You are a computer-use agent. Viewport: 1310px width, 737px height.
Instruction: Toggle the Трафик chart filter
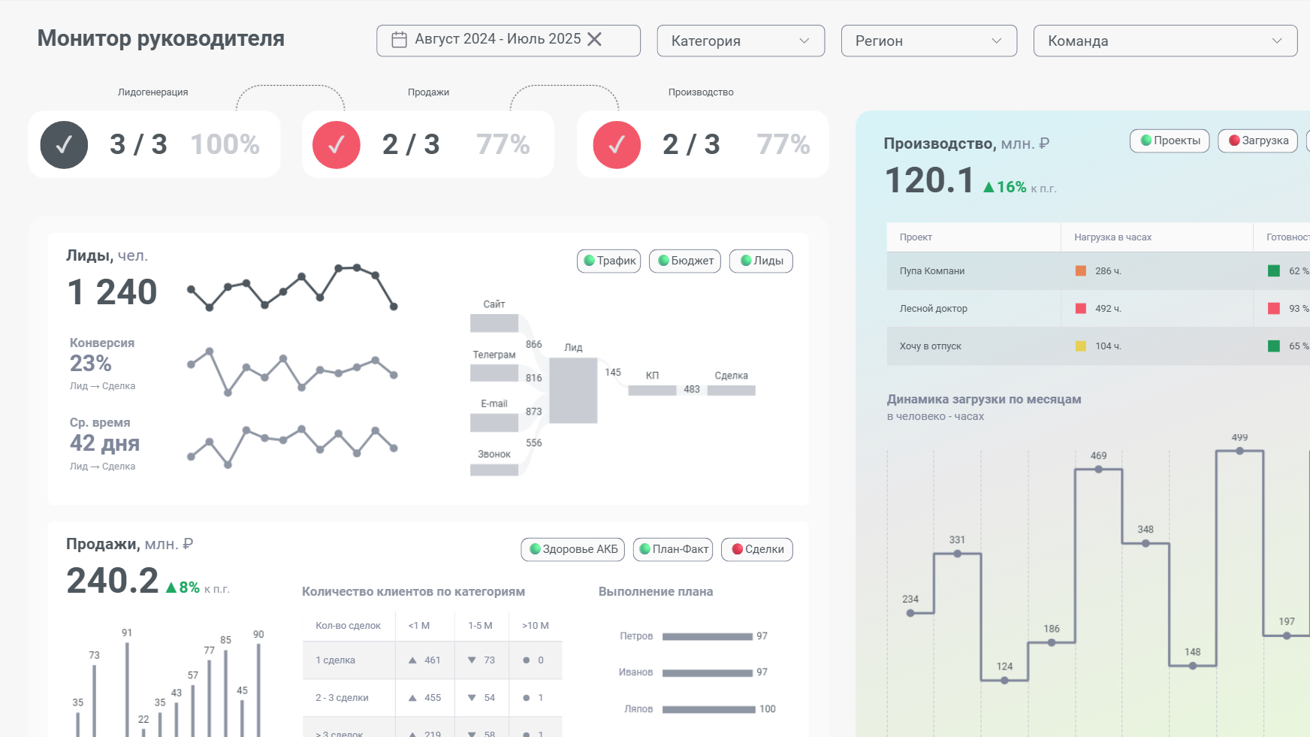click(x=609, y=261)
